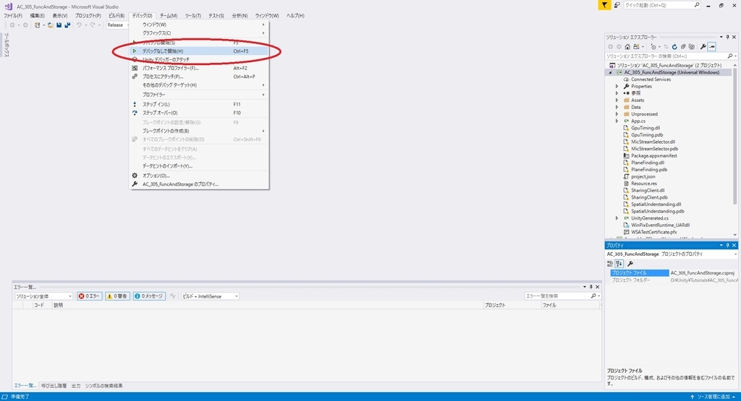Switch to the Output tab at bottom
The width and height of the screenshot is (741, 401).
pos(76,386)
